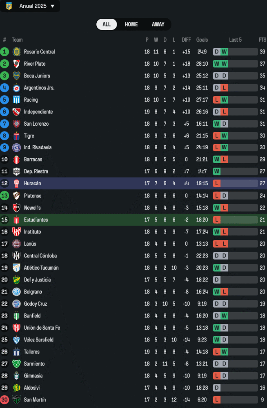Image resolution: width=267 pixels, height=408 pixels.
Task: Click the league logo at top left
Action: tap(9, 6)
